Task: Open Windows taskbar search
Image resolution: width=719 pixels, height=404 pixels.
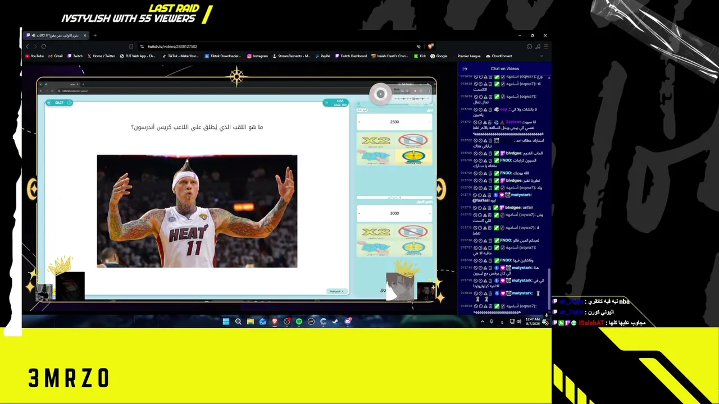Action: click(x=238, y=322)
